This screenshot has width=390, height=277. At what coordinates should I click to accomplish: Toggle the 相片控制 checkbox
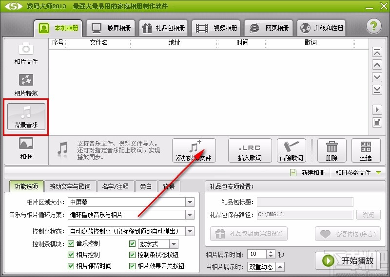point(71,255)
